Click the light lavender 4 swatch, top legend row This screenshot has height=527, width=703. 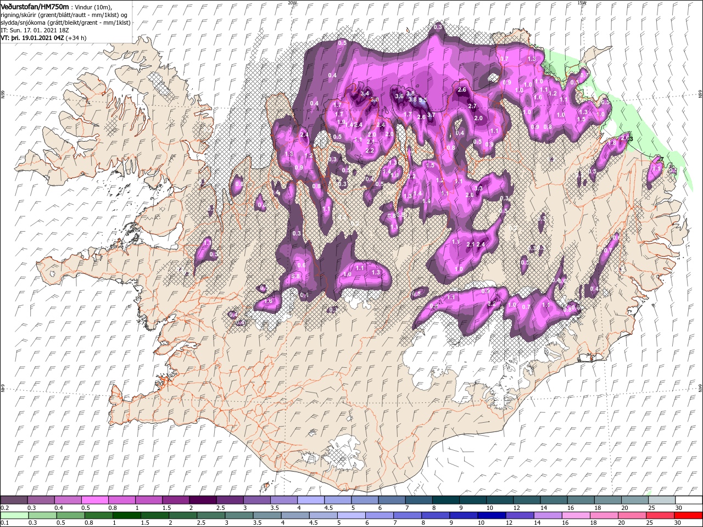(311, 500)
